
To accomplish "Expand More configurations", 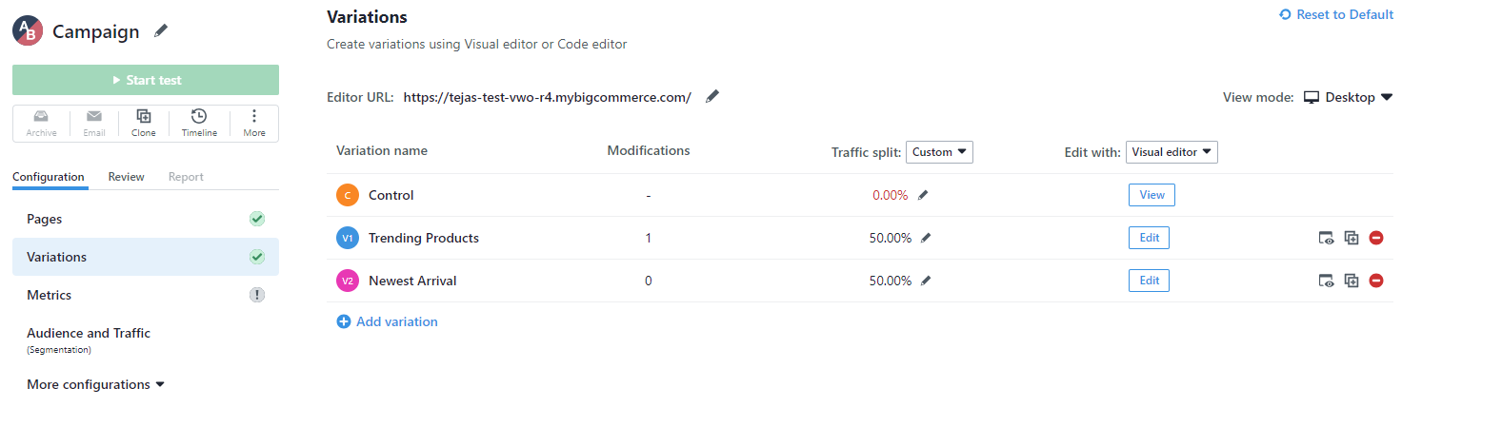I will tap(95, 384).
